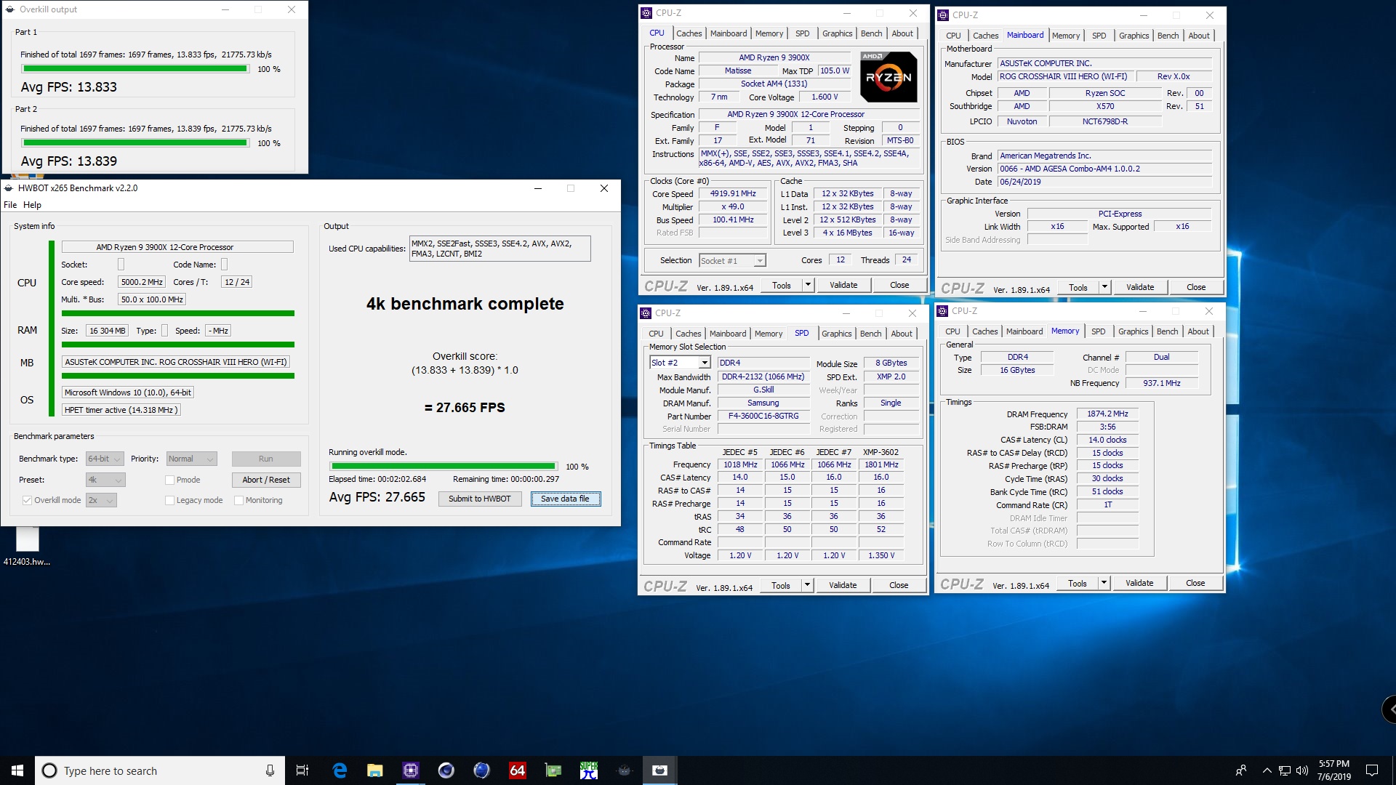Switch to Caches tab in CPU-Z CPU window
1396x785 pixels.
pyautogui.click(x=689, y=33)
